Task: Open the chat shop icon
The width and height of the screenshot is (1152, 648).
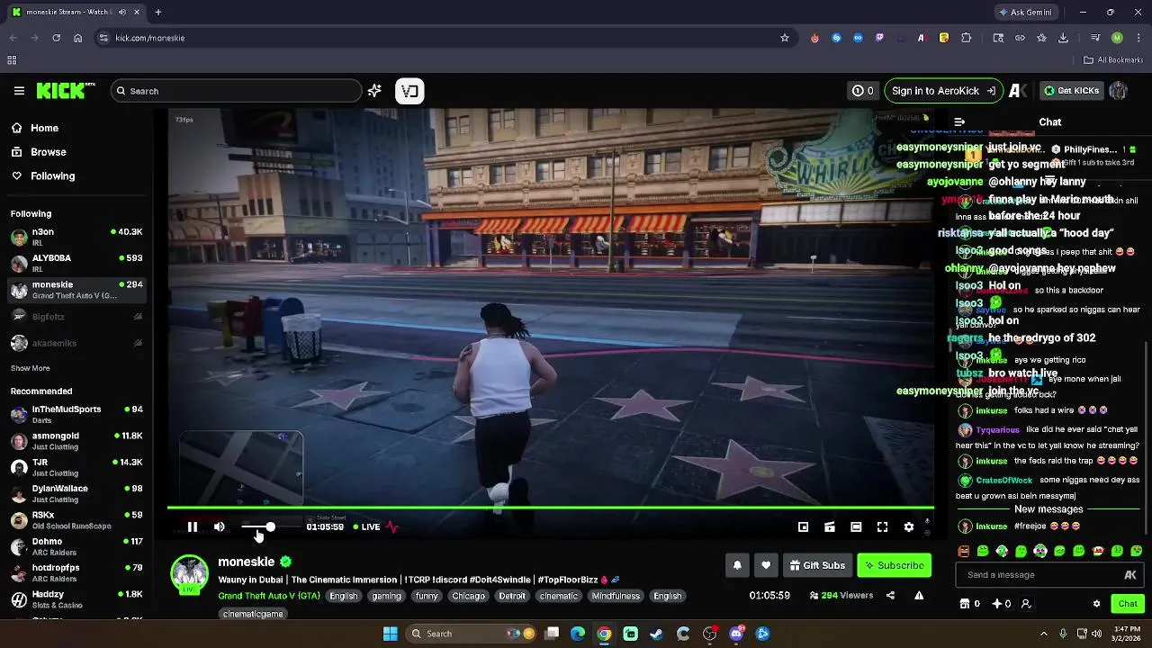Action: 965,604
